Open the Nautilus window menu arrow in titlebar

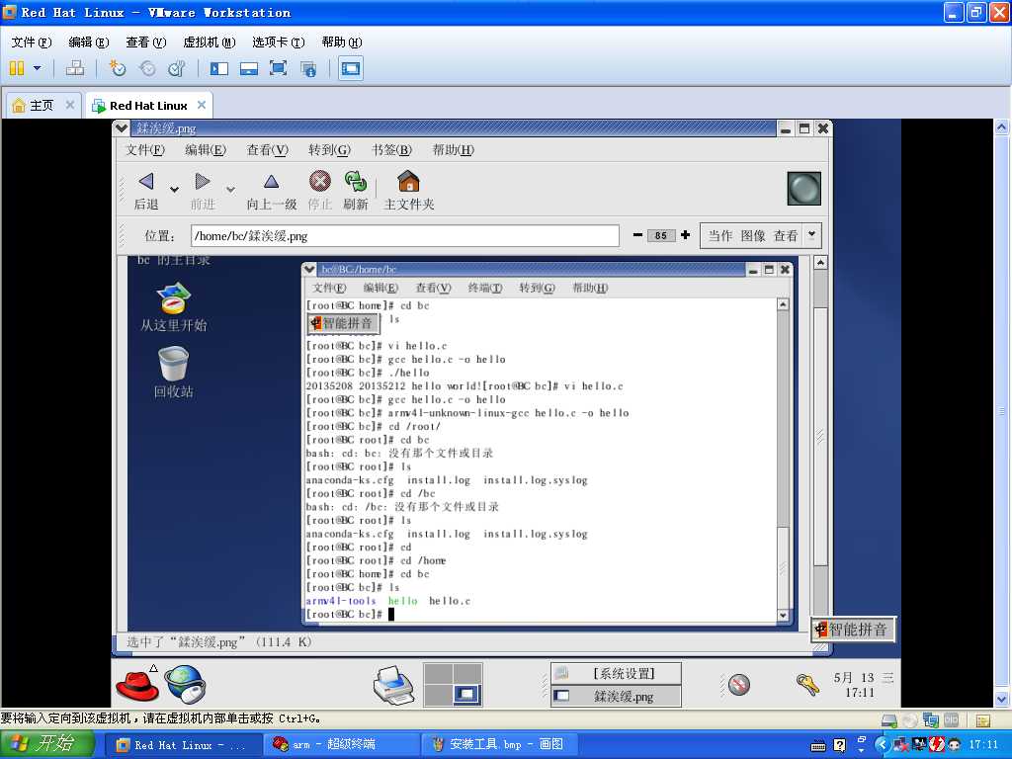coord(121,127)
